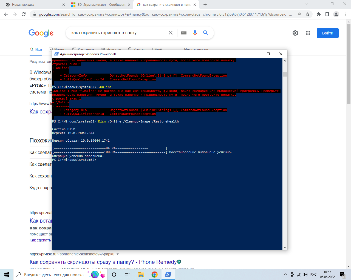The height and width of the screenshot is (280, 351).
Task: Open the volume tray icon
Action: pyautogui.click(x=305, y=275)
